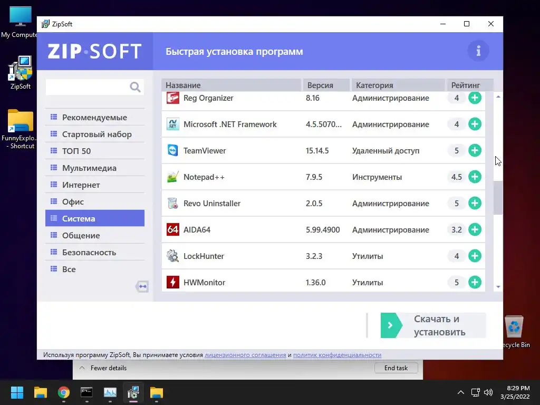
Task: Open the ZipSoft desktop shortcut icon
Action: pos(21,73)
